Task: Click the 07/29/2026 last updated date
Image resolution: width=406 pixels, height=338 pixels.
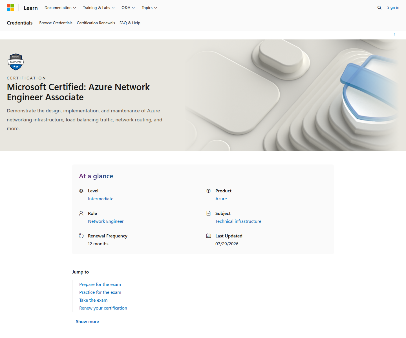Action: tap(227, 244)
